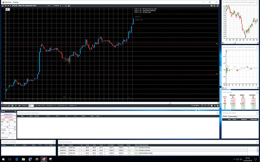Viewport: 260px width, 162px height.
Task: Switch to the Paramètres tab
Action: coord(233,116)
